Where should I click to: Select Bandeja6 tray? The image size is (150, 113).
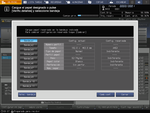(29, 63)
